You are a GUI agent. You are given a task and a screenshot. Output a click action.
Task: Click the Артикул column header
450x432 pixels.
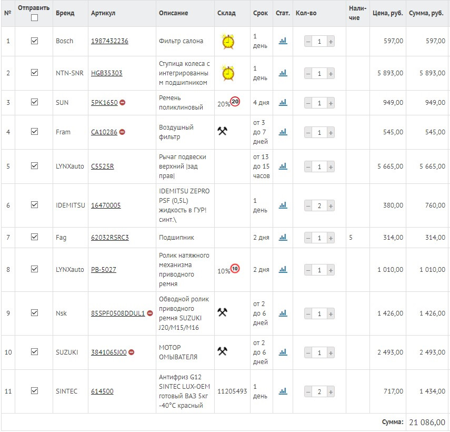(x=103, y=13)
